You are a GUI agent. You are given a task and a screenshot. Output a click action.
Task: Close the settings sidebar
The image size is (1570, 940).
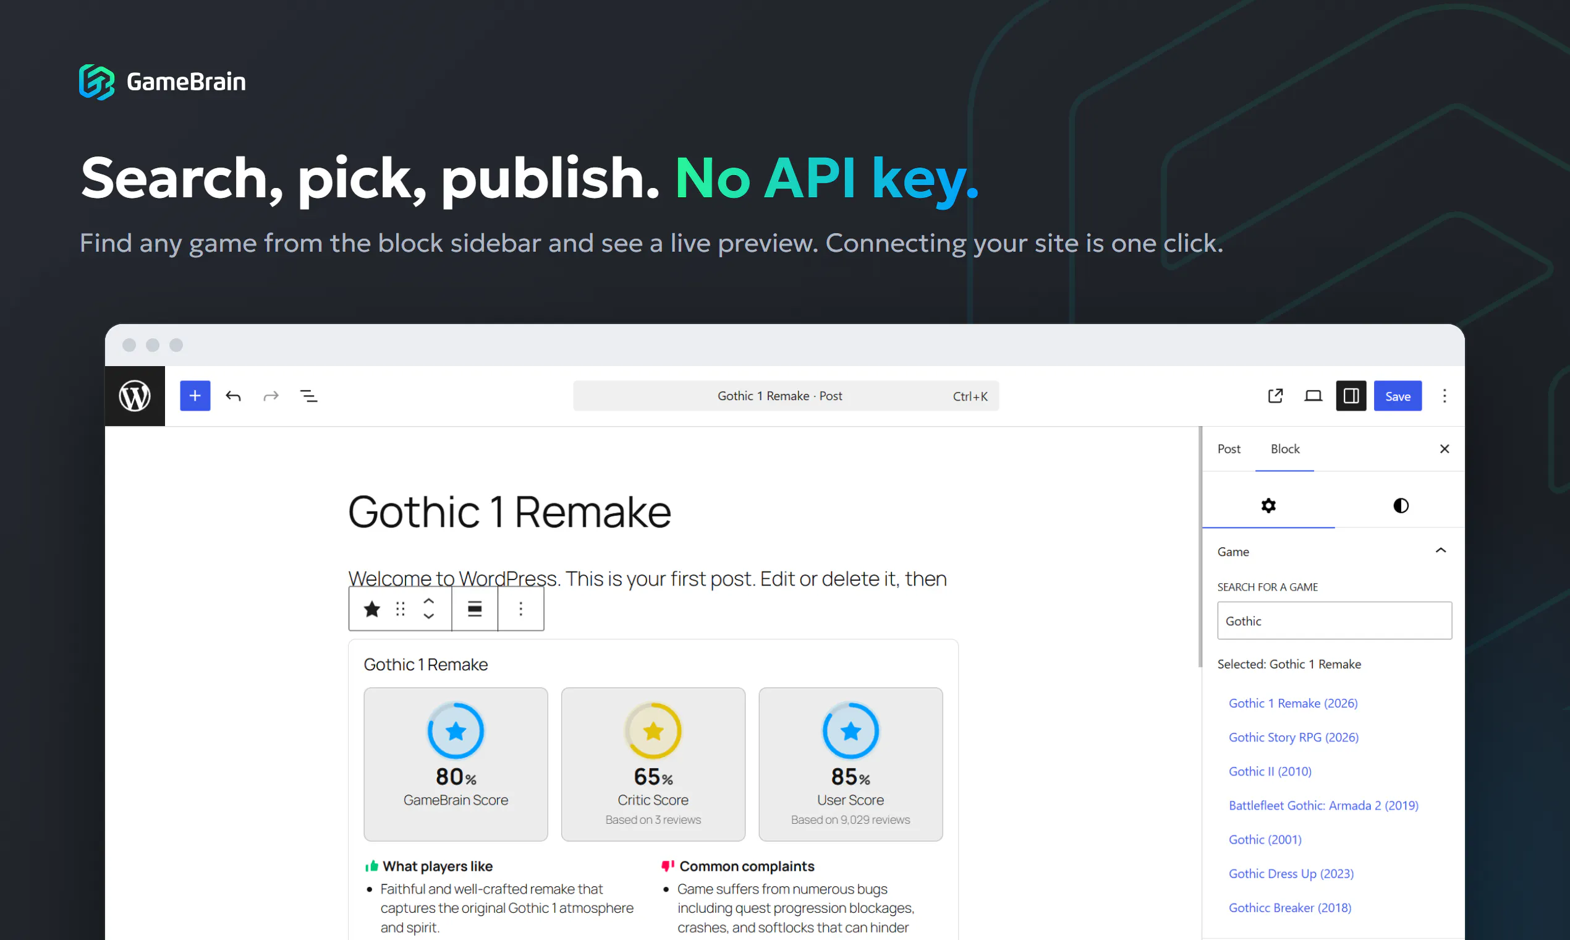click(1445, 449)
